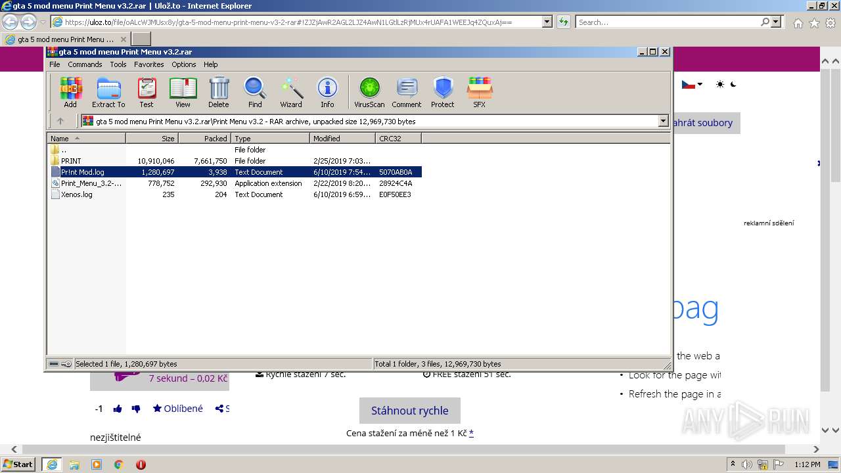Open the Chrome icon in the taskbar

tap(119, 464)
